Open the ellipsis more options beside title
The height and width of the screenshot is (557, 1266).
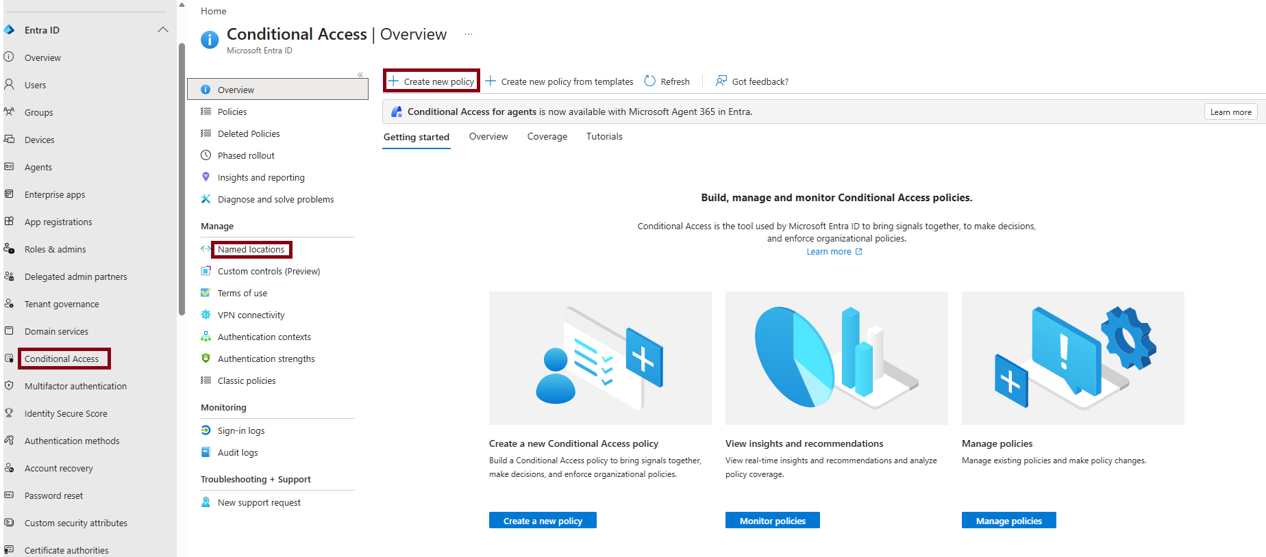tap(469, 34)
